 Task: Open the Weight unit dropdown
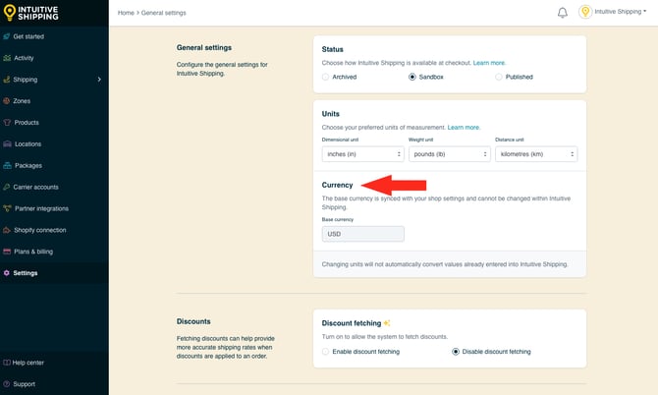point(449,154)
